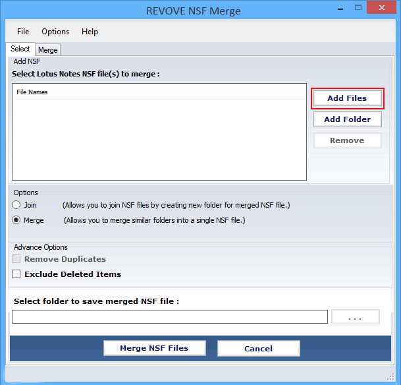Toggle the Remove Duplicates checkbox
Screen dimensions: 401x385
tap(16, 259)
